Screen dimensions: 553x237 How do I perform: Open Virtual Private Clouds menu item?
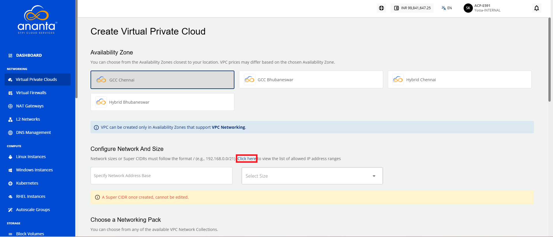37,79
